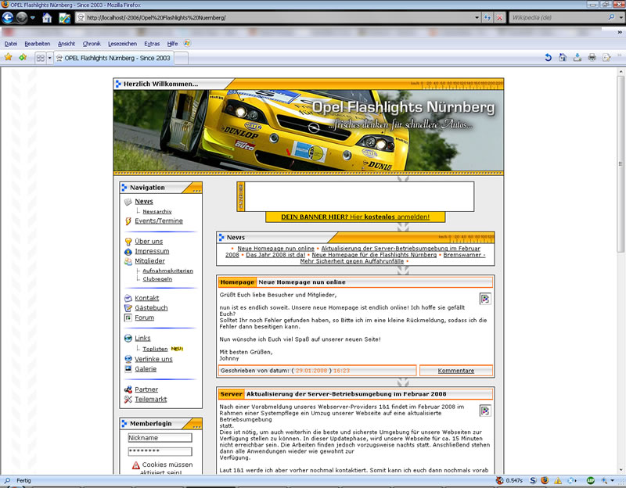
Task: Click the magnifier icon in the search box
Action: click(611, 17)
